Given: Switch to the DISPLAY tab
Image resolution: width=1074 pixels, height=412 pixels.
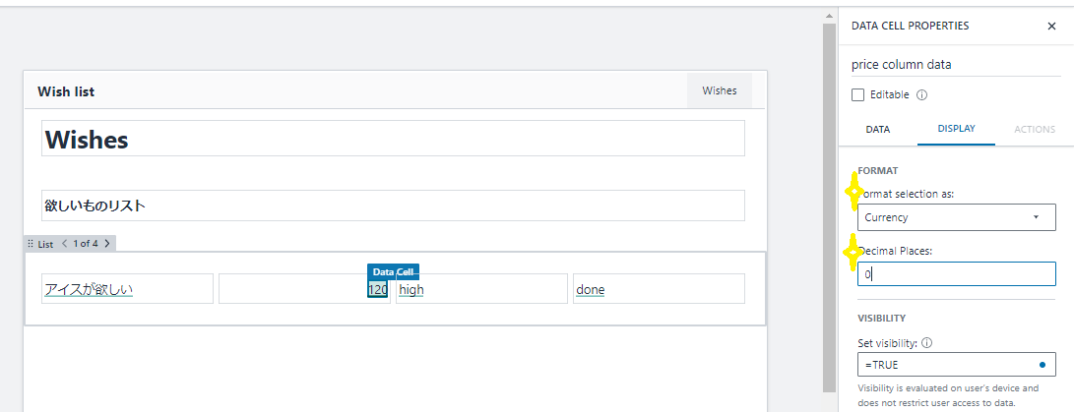Looking at the screenshot, I should coord(956,129).
